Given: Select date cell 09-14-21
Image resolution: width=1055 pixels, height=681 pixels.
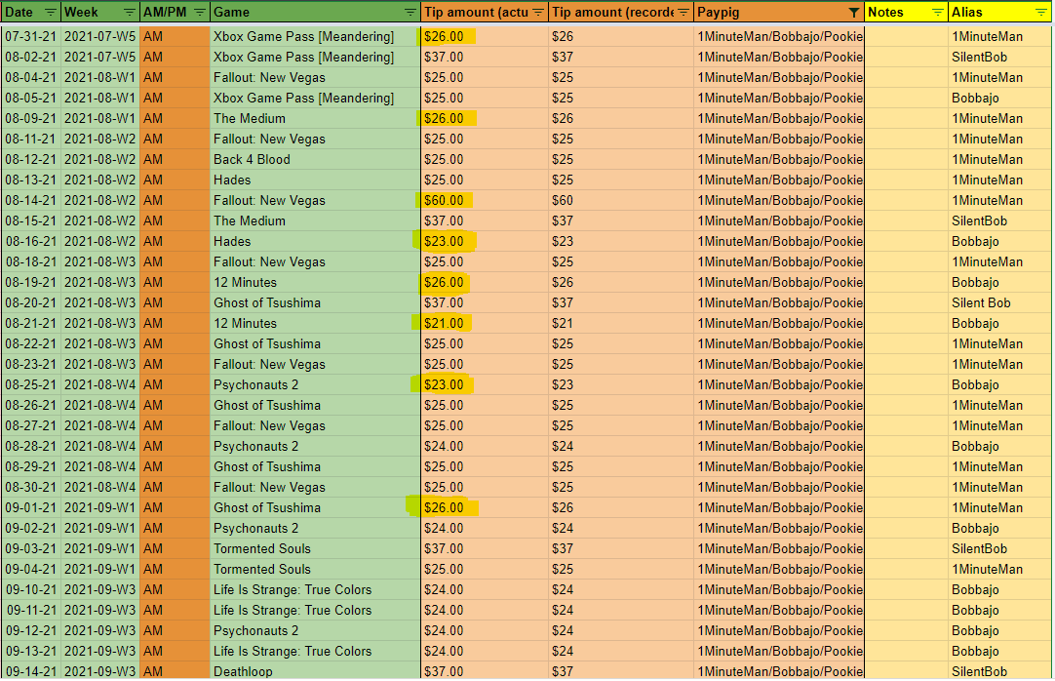Looking at the screenshot, I should 31,671.
